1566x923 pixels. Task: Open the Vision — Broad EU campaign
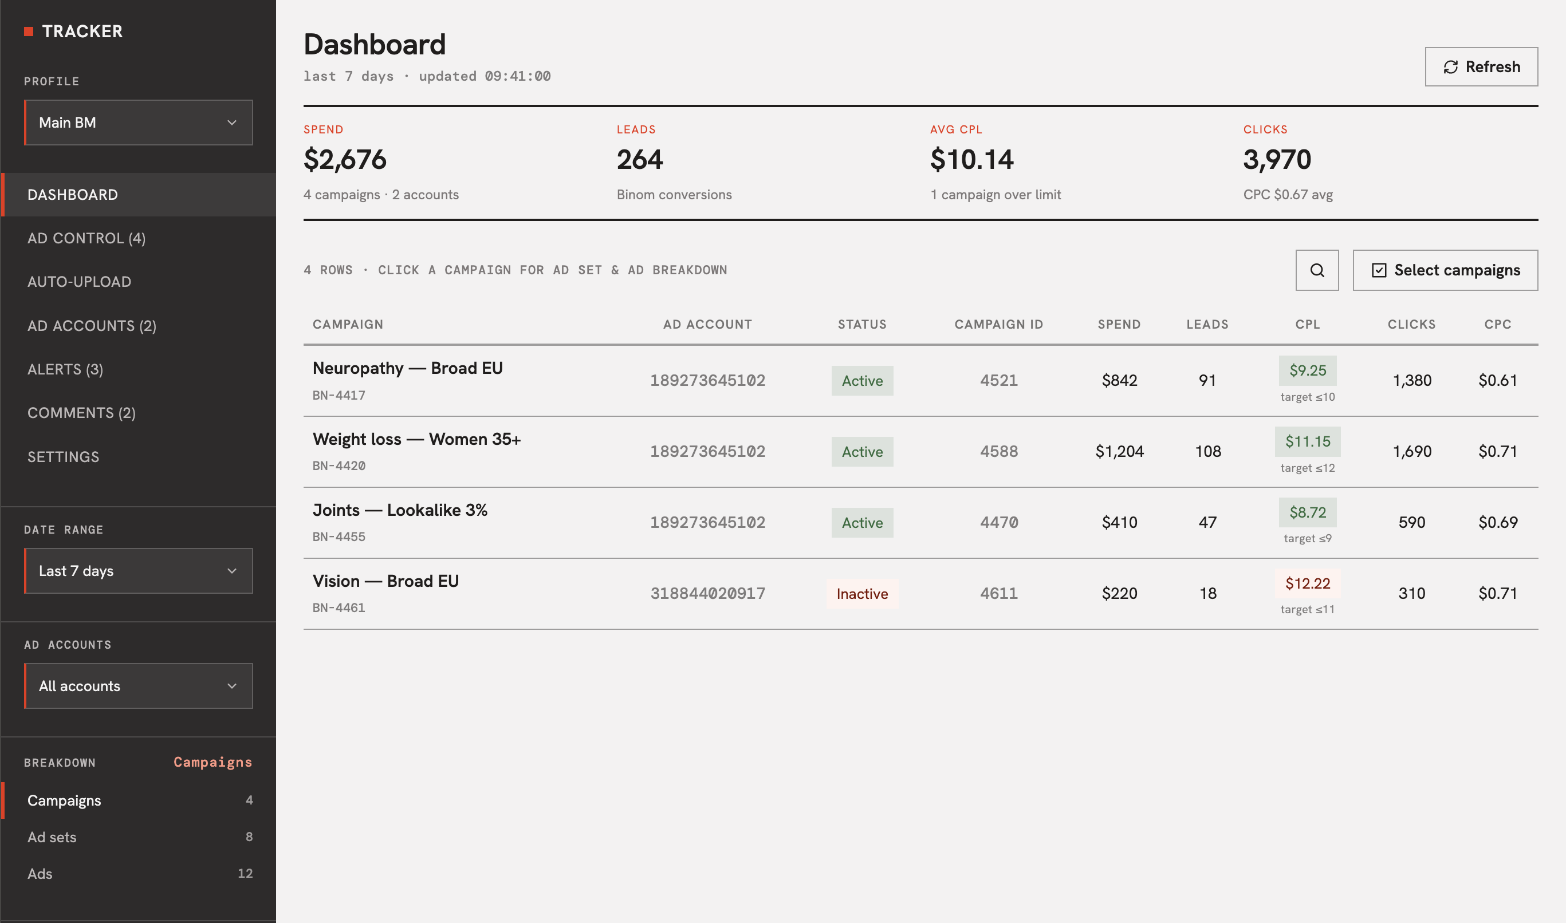point(385,581)
